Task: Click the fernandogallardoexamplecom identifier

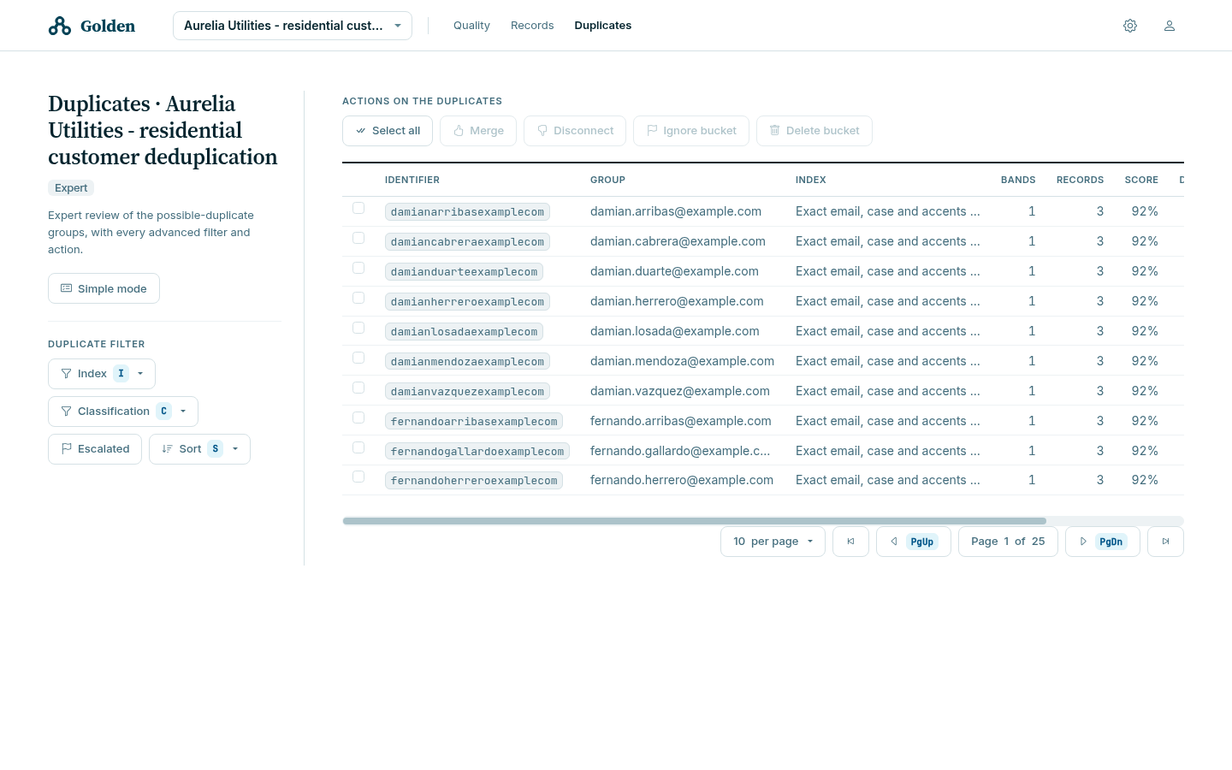Action: [x=477, y=451]
